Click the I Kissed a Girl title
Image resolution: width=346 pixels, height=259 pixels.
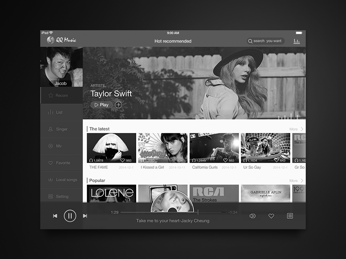(x=153, y=167)
